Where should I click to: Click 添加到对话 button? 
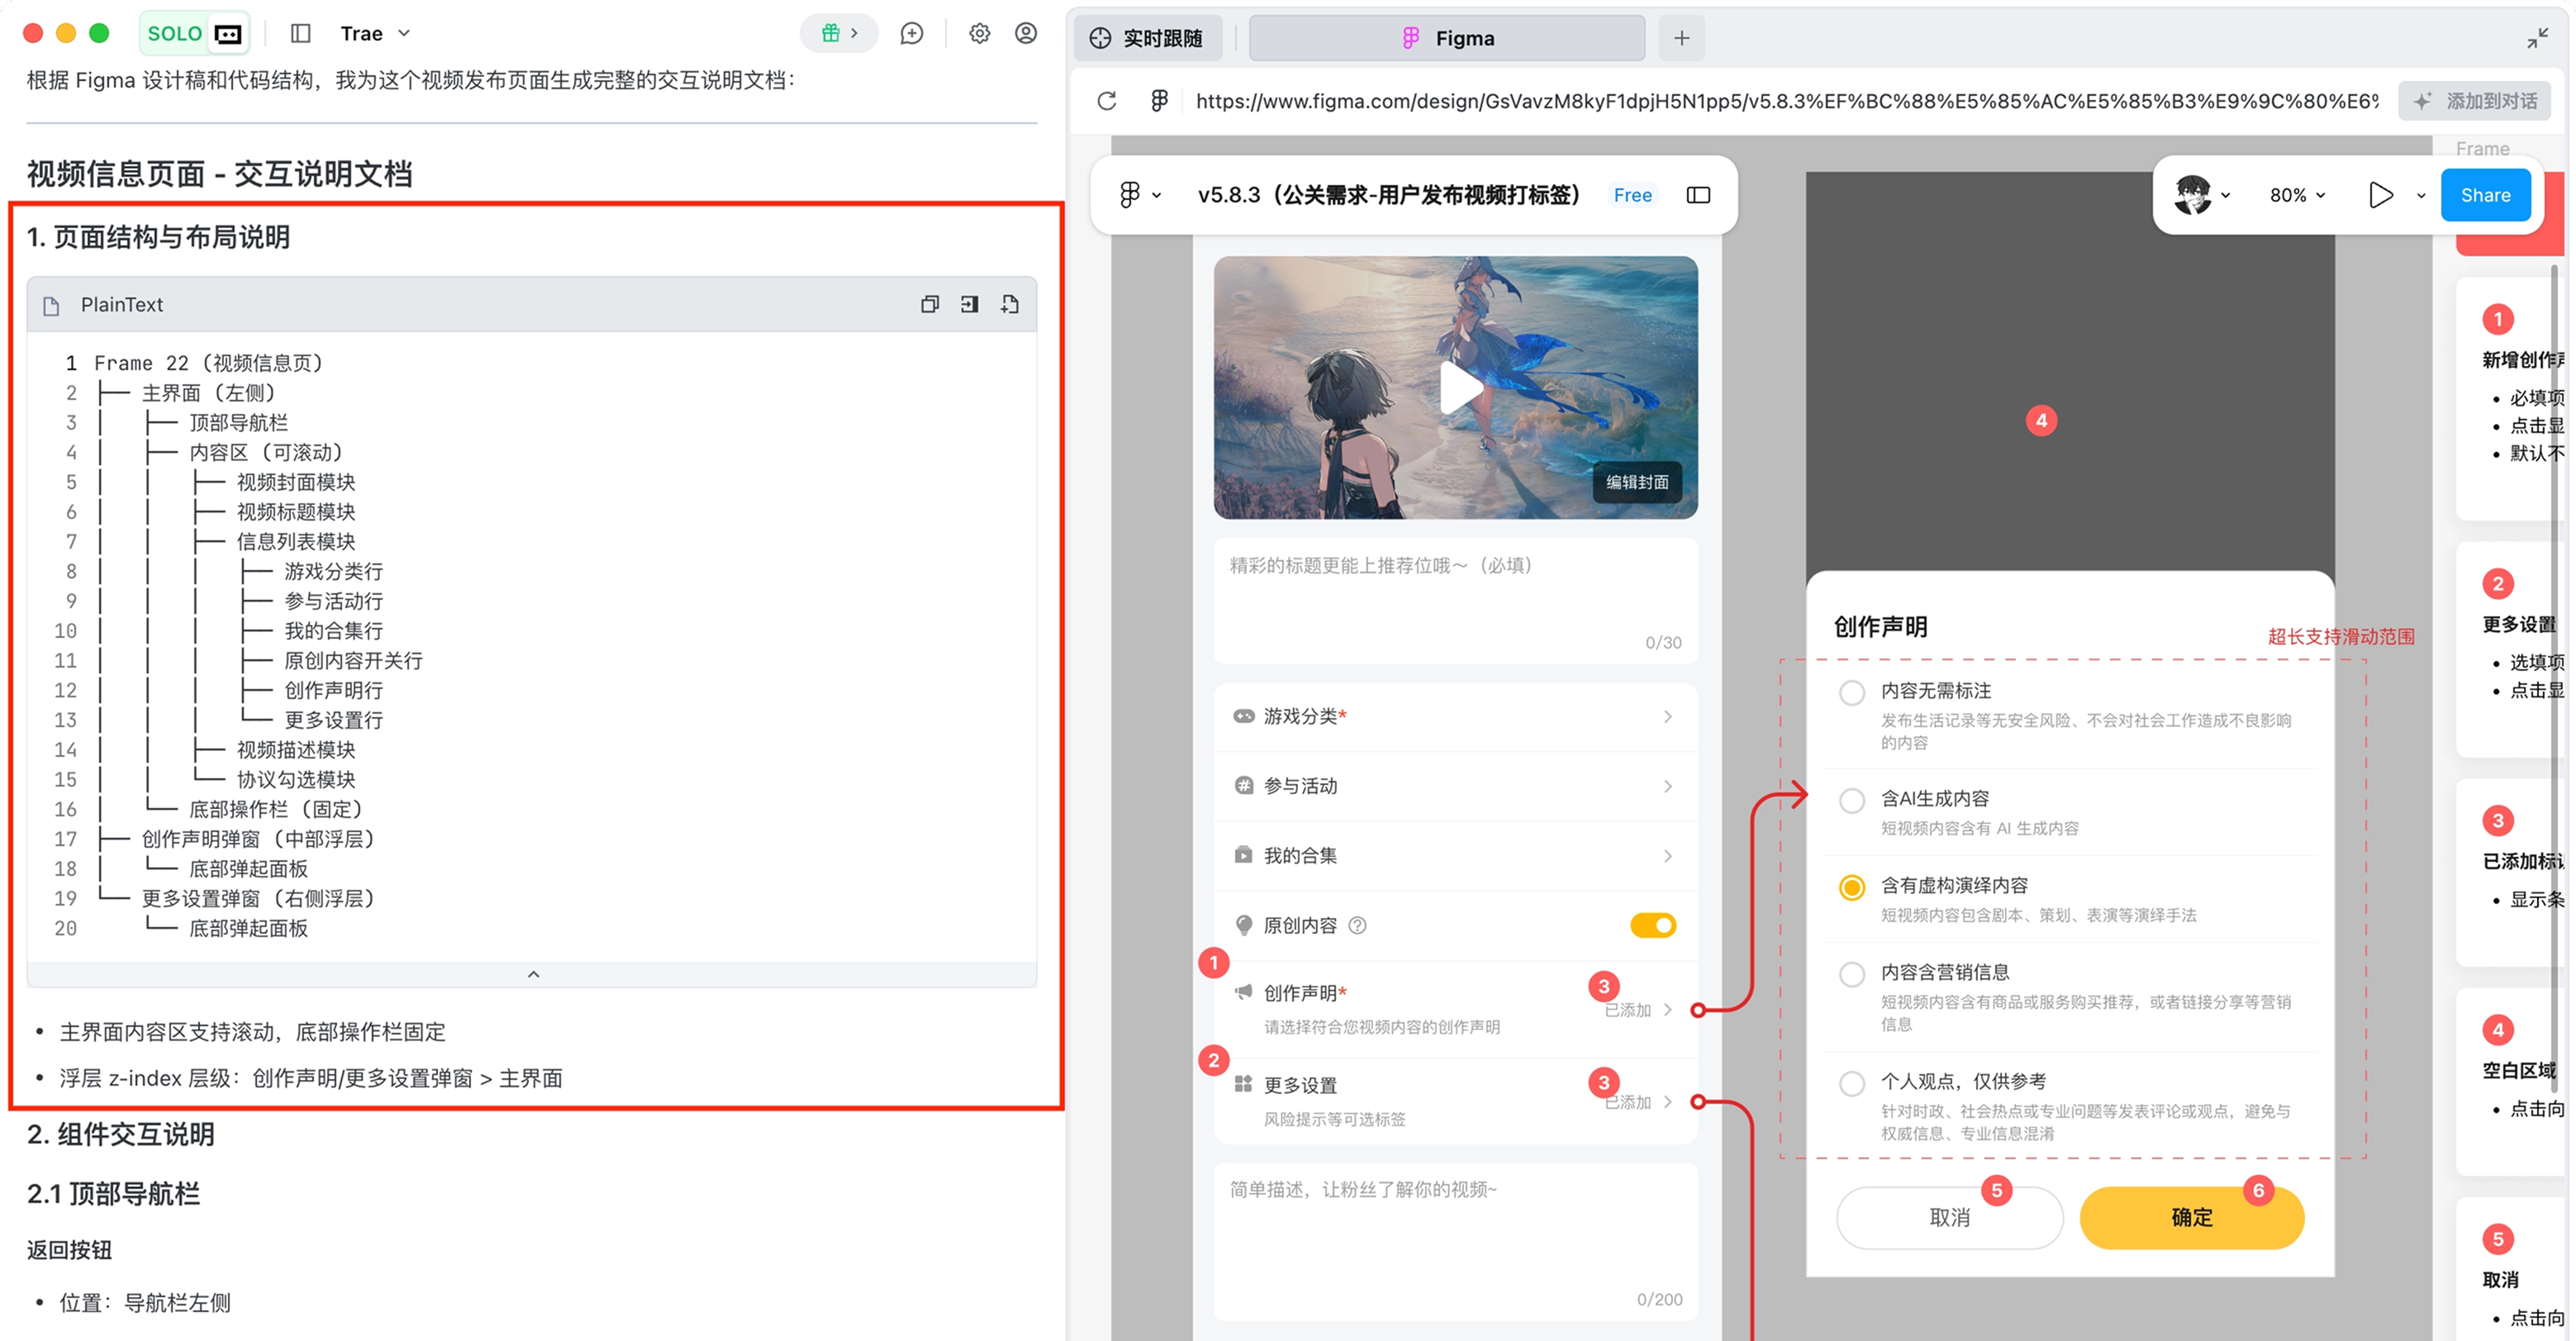click(2475, 101)
